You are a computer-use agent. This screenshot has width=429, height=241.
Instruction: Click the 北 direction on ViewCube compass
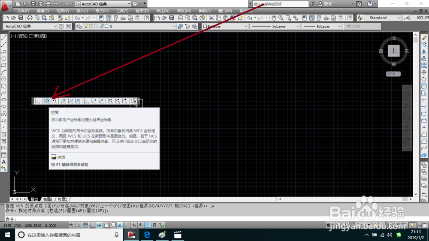click(394, 38)
